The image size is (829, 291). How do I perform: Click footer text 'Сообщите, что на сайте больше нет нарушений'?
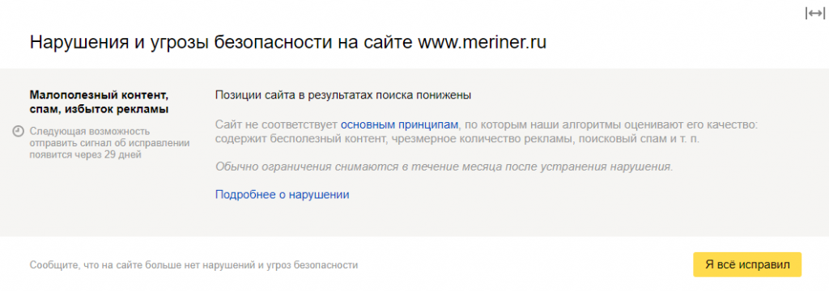[193, 264]
